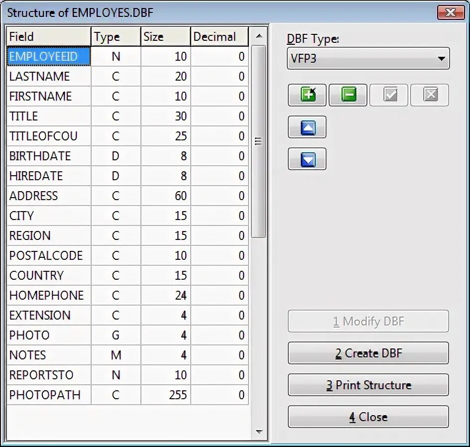Click the grayed checkmark apply icon

click(389, 95)
